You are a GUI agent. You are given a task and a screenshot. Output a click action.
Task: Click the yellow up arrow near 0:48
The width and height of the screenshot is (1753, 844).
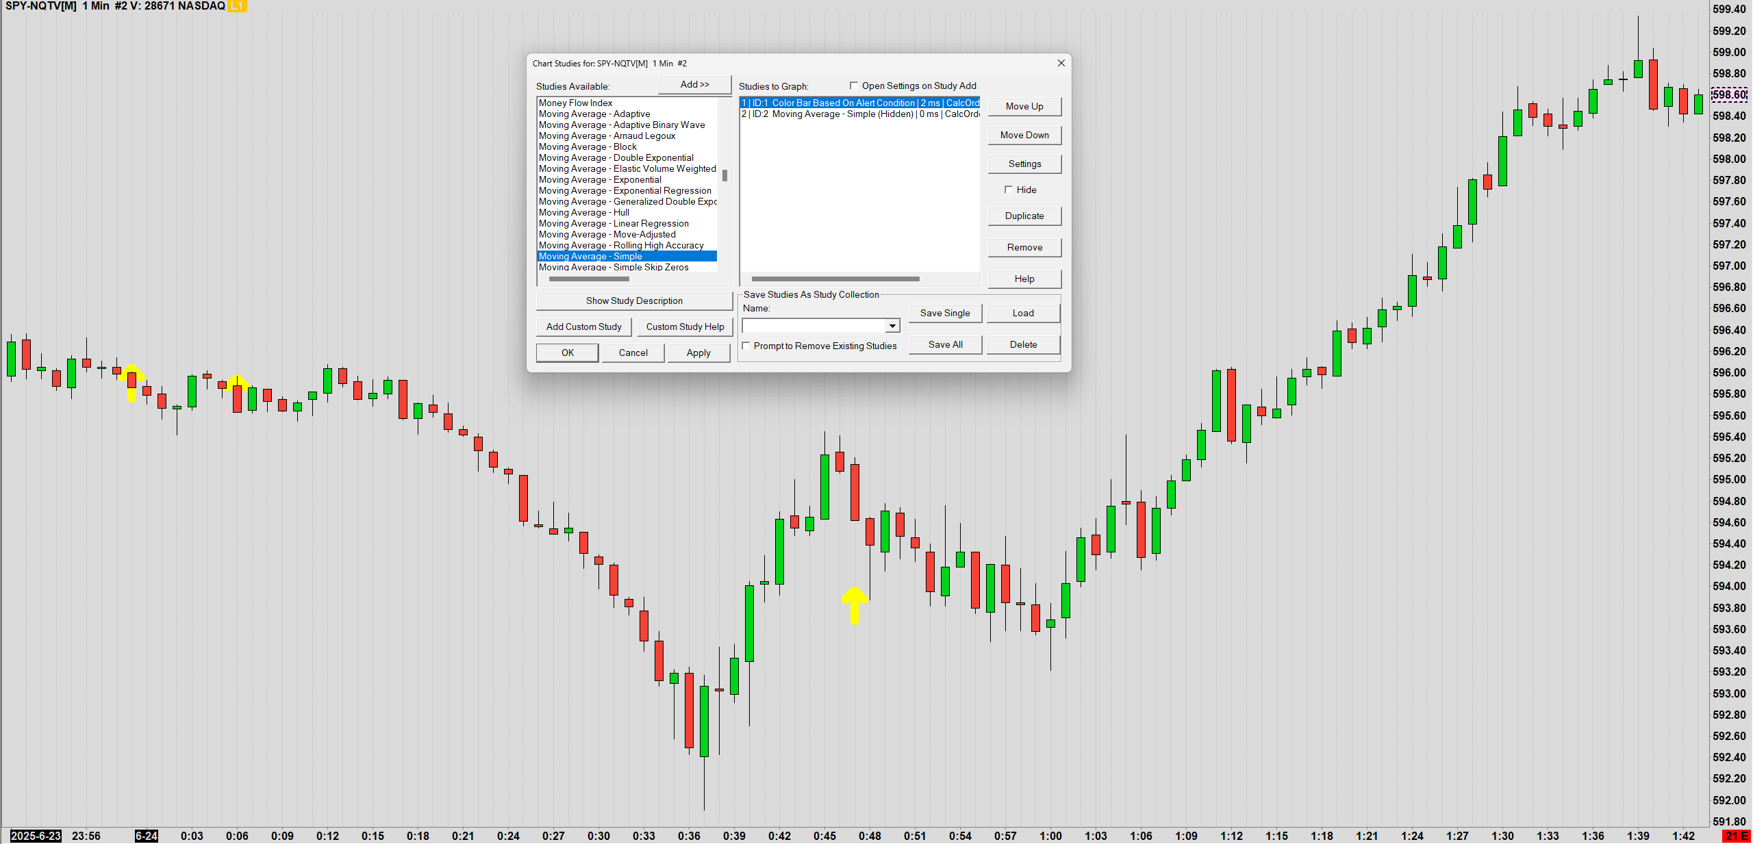854,604
